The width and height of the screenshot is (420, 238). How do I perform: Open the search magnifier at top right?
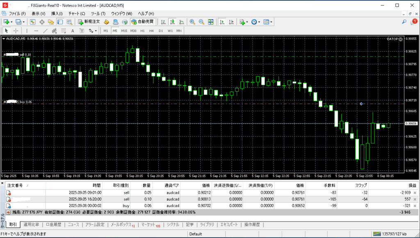pyautogui.click(x=404, y=22)
